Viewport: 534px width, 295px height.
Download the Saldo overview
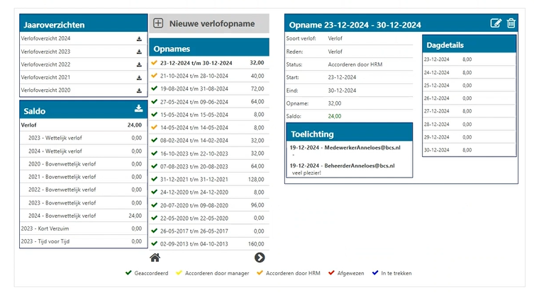[x=138, y=109]
